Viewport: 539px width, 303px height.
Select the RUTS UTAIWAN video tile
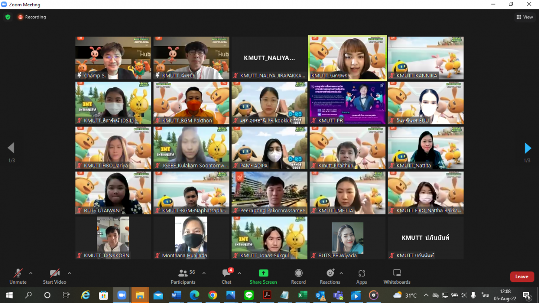[113, 193]
